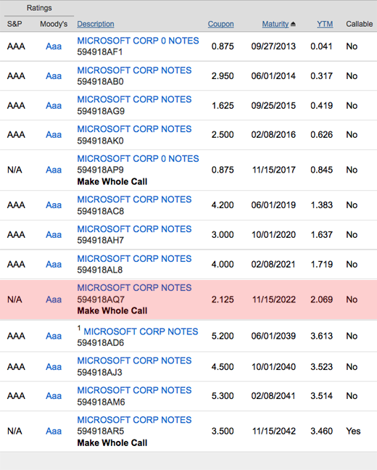This screenshot has width=377, height=470.
Task: Click the Description column header
Action: (96, 24)
